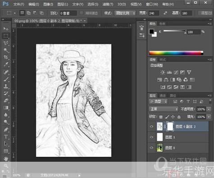Screen dimensions: 214x178
Task: Select the Eraser tool
Action: point(6,101)
